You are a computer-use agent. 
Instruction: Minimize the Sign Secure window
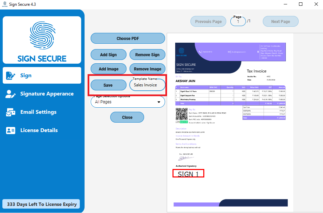click(285, 4)
